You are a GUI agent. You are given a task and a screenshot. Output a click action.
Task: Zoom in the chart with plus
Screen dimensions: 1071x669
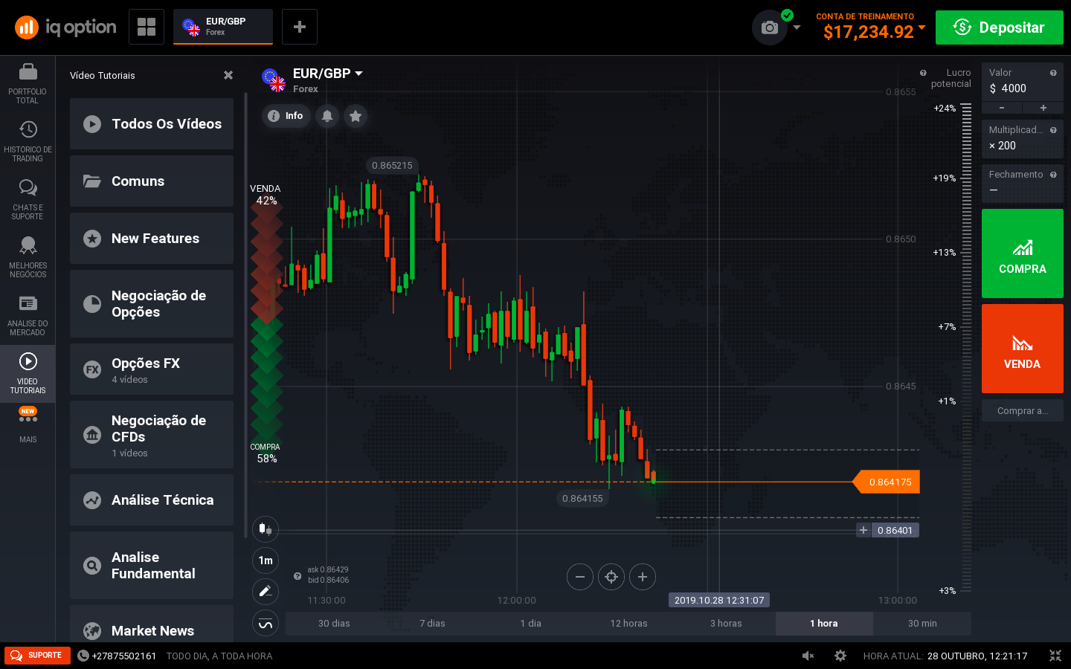643,577
